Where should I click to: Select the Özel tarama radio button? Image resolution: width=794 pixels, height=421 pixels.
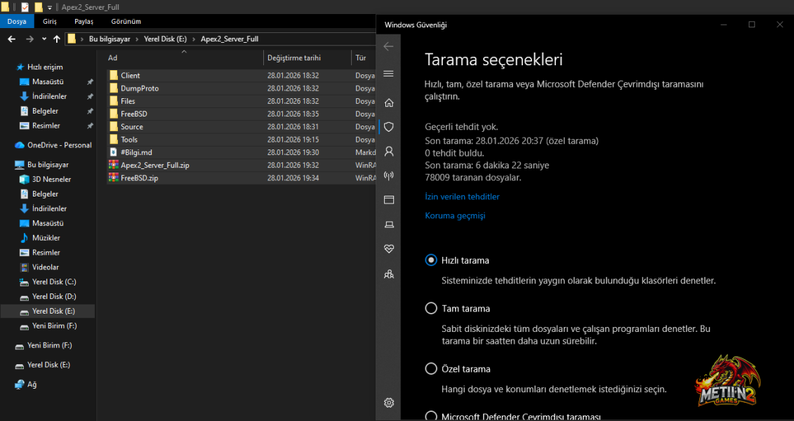431,368
